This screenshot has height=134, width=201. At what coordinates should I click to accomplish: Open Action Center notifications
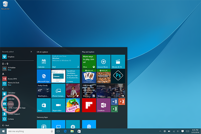[183, 131]
